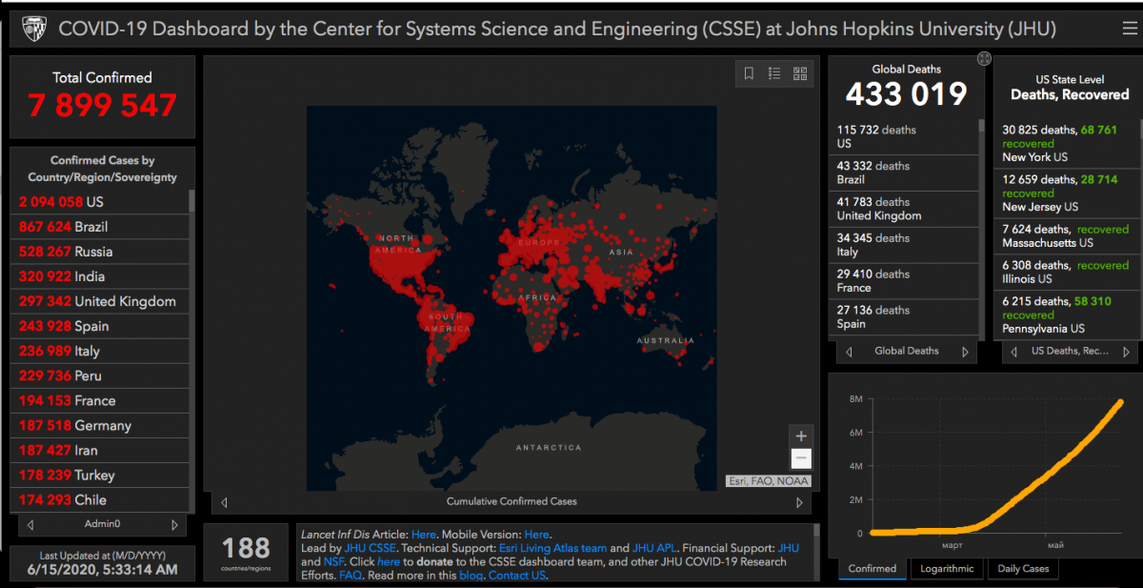Switch to the Daily Cases chart tab

[x=1023, y=569]
